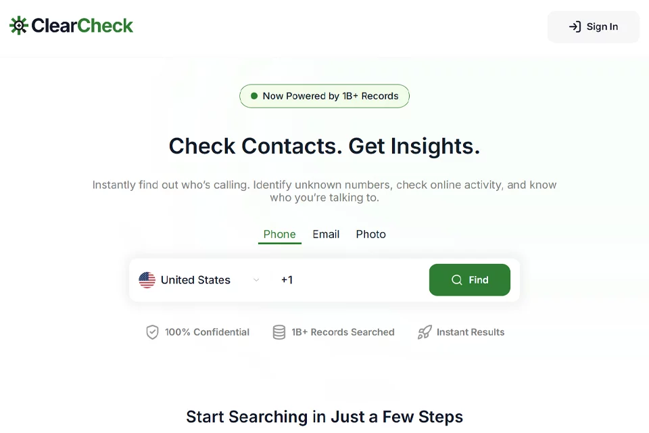Click the Now Powered by 1B+ Records badge
This screenshot has height=433, width=649.
tap(324, 96)
